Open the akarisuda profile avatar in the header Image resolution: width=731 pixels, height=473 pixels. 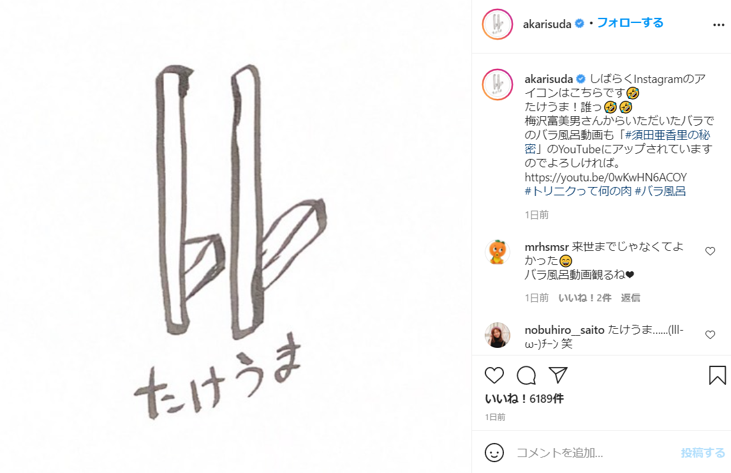pyautogui.click(x=498, y=24)
